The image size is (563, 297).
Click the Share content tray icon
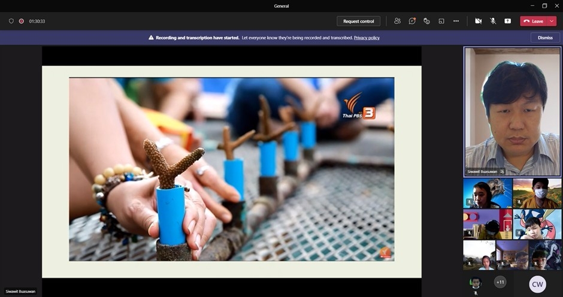[507, 21]
